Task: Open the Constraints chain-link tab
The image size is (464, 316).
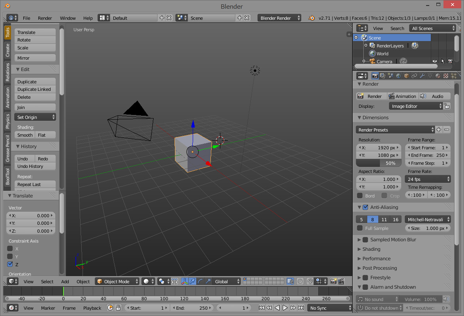Action: coord(414,76)
